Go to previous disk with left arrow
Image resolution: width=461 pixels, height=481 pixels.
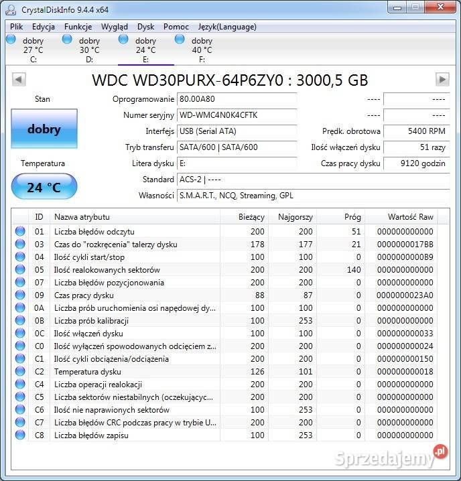19,79
